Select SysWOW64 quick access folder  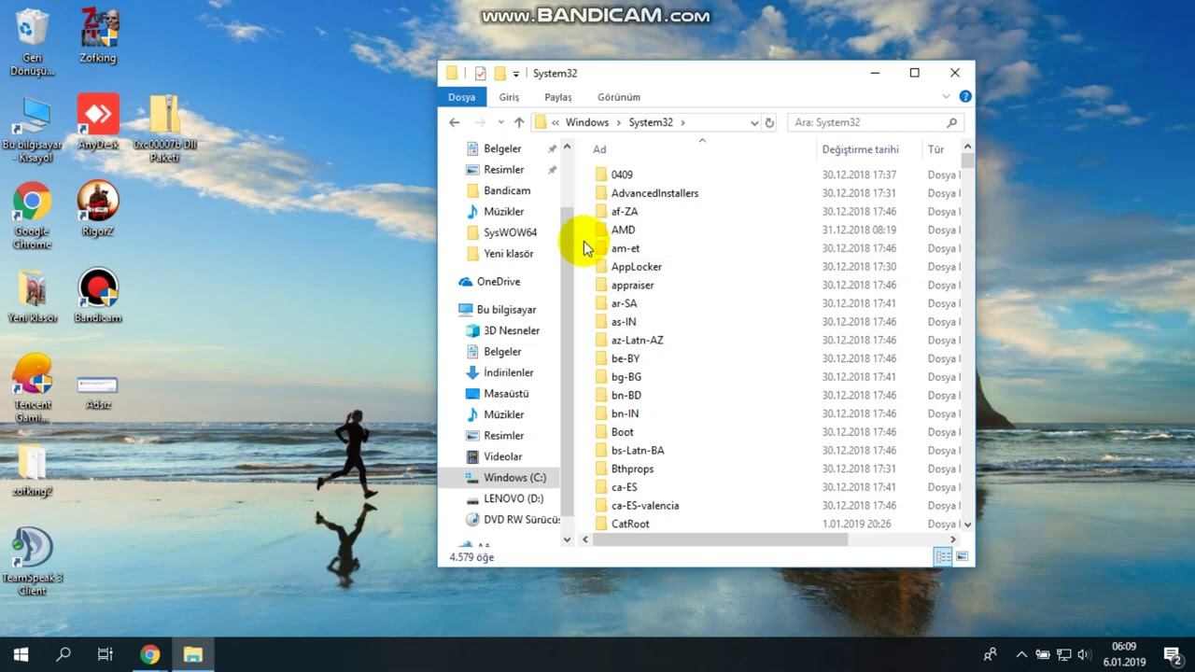point(510,232)
